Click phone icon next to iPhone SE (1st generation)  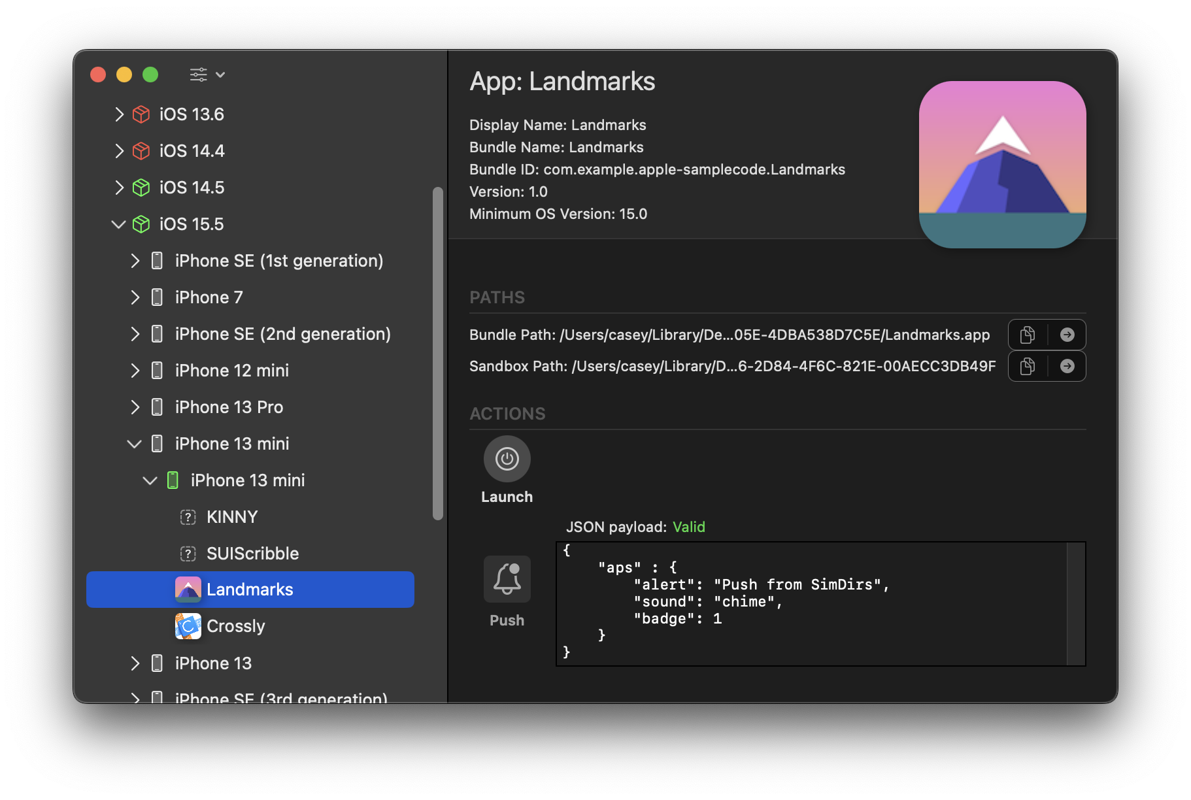pos(157,261)
